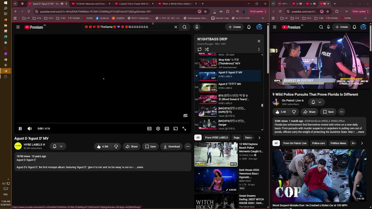The image size is (372, 209).
Task: Save the Agust D video to playlist
Action: tap(150, 147)
